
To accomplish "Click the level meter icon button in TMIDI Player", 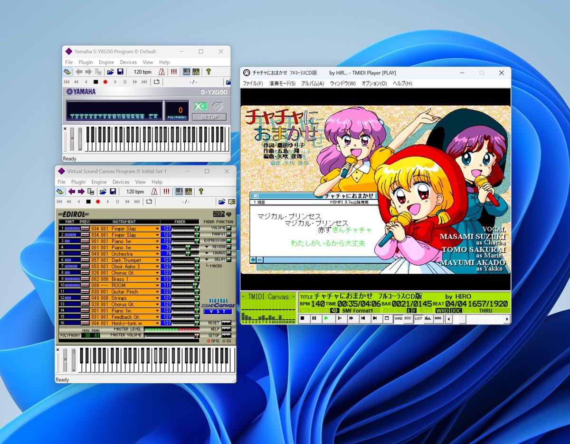I will [427, 318].
